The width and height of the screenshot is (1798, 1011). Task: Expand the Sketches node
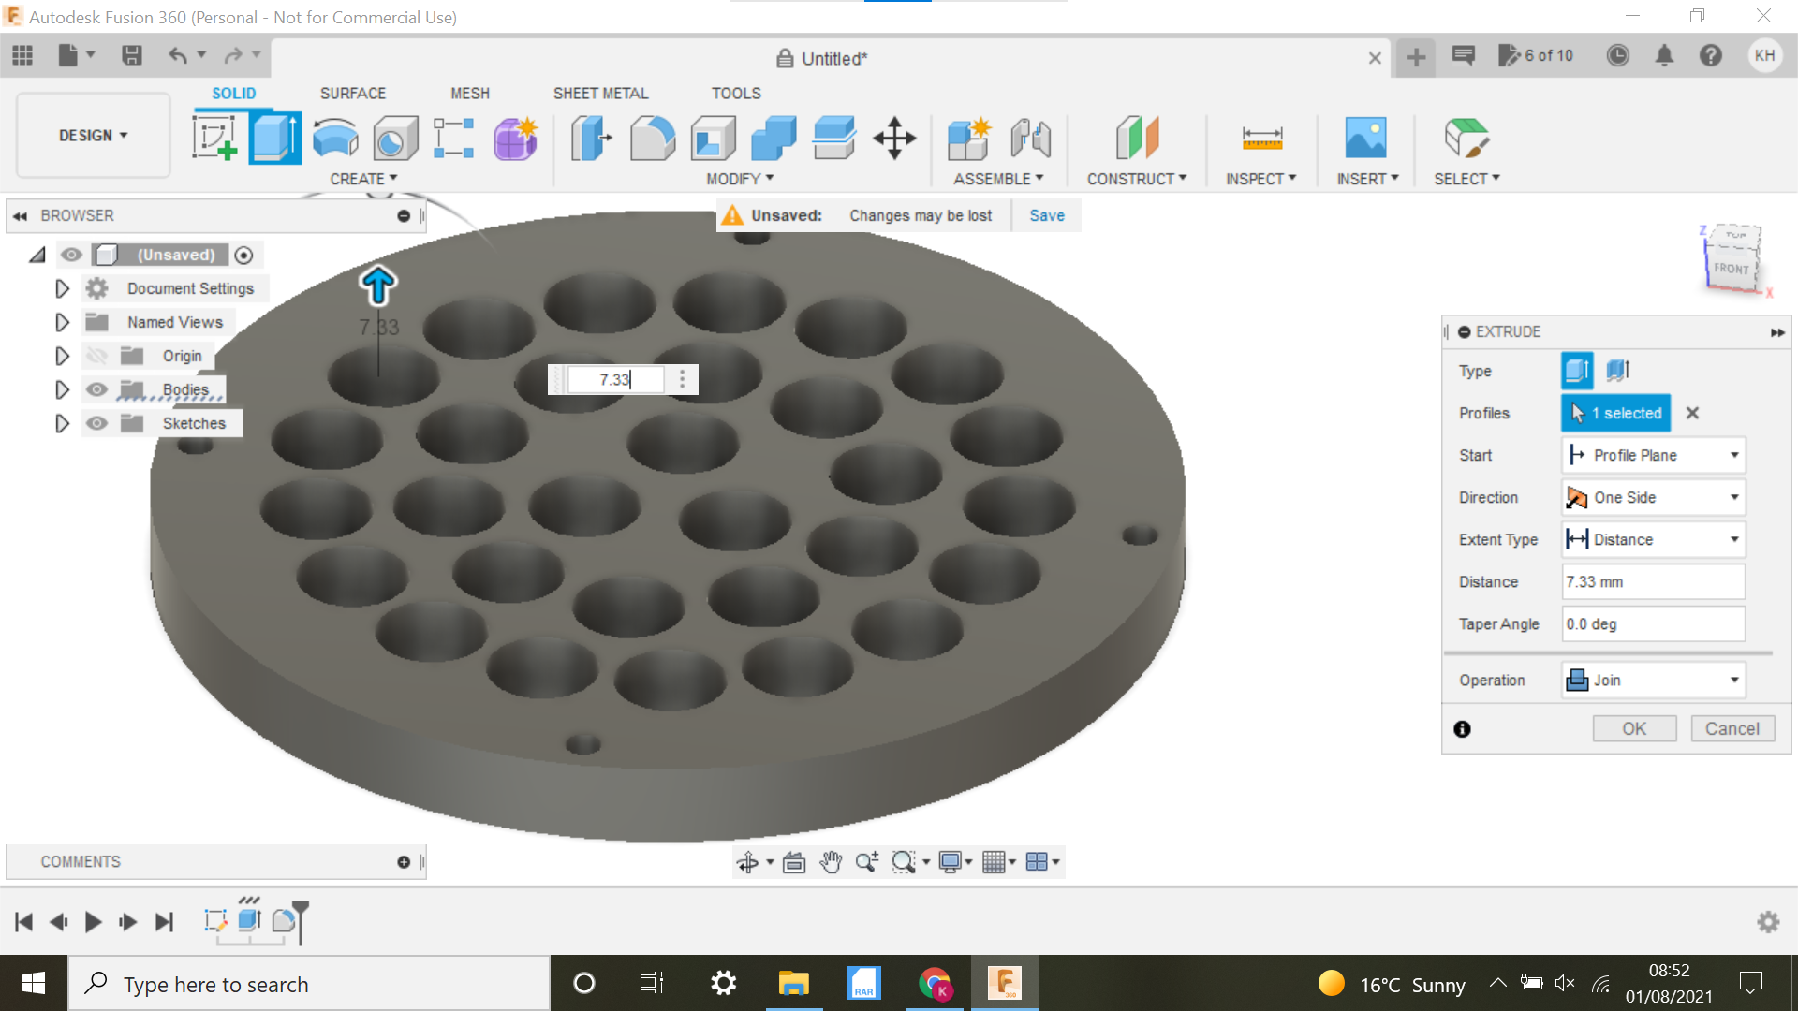tap(62, 423)
